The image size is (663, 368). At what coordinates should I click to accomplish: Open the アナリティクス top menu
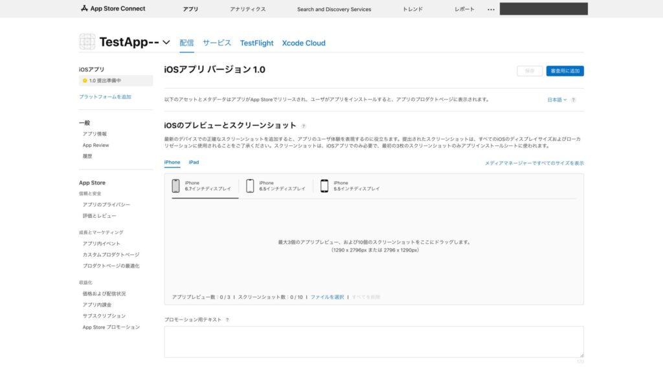click(248, 9)
